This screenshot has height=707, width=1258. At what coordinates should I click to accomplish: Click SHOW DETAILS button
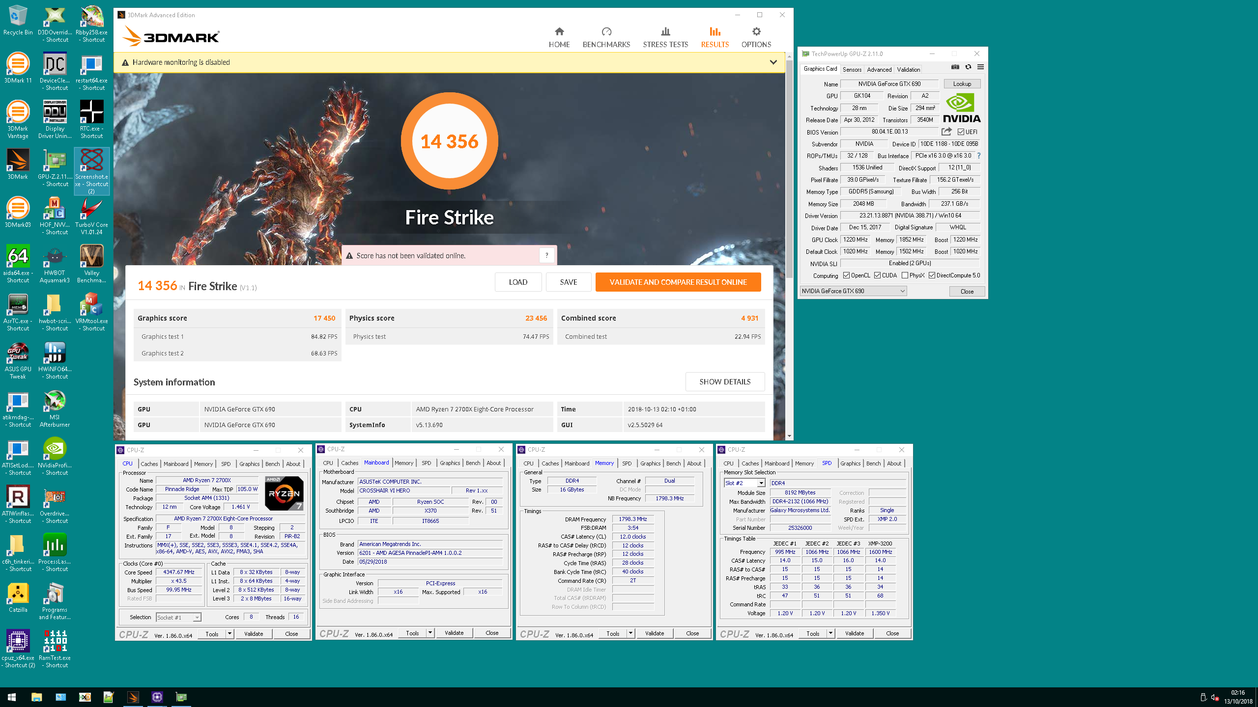tap(725, 381)
